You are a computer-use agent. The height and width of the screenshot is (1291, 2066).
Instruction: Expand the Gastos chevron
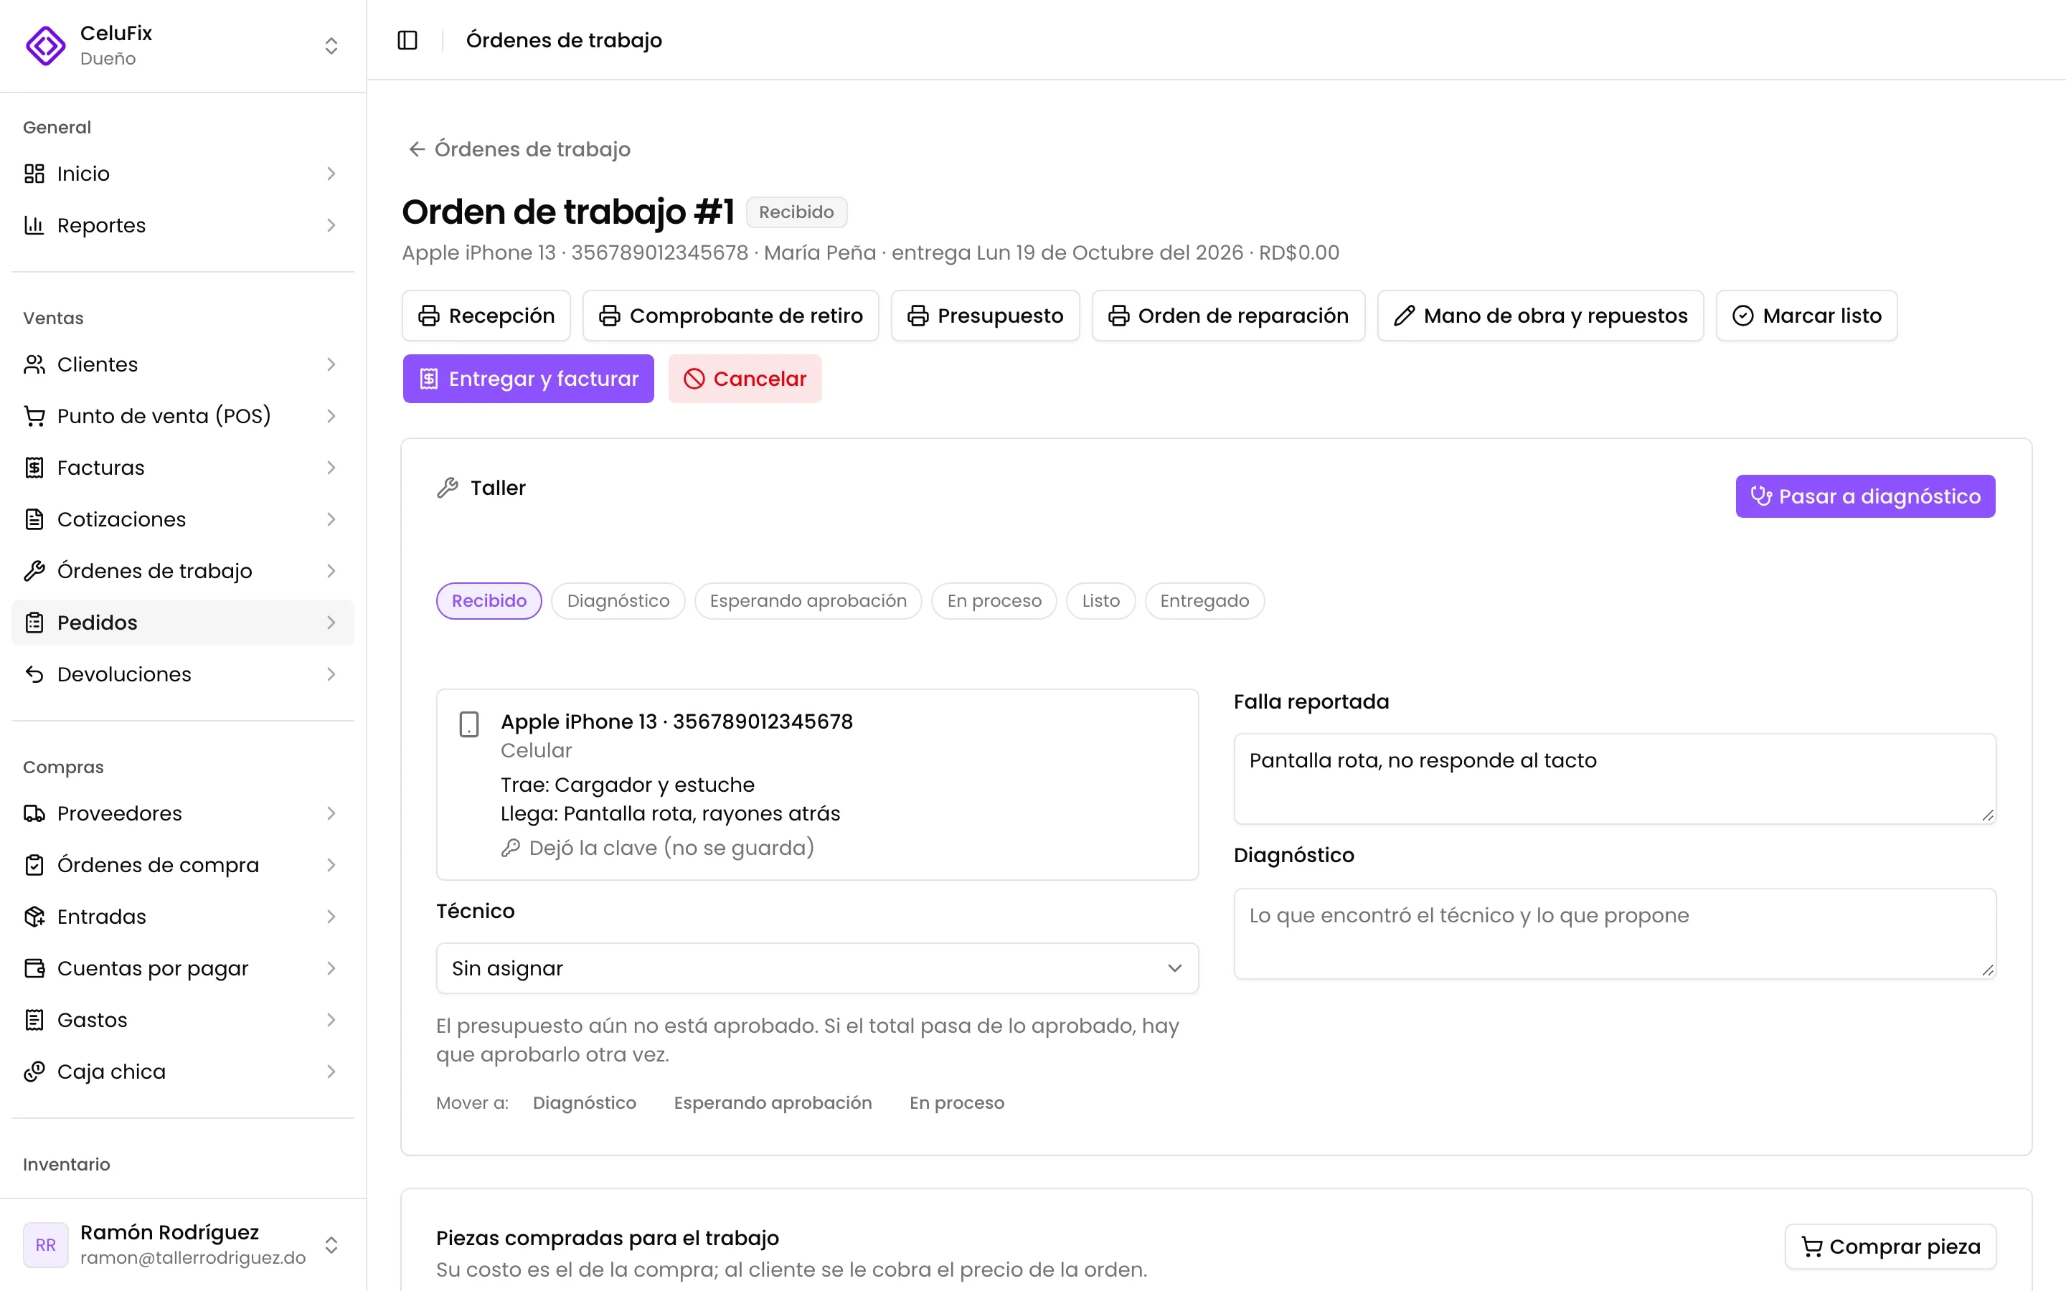pos(331,1021)
